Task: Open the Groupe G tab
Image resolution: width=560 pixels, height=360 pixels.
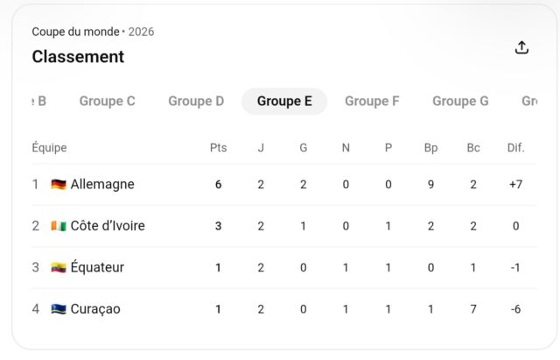Action: point(460,102)
